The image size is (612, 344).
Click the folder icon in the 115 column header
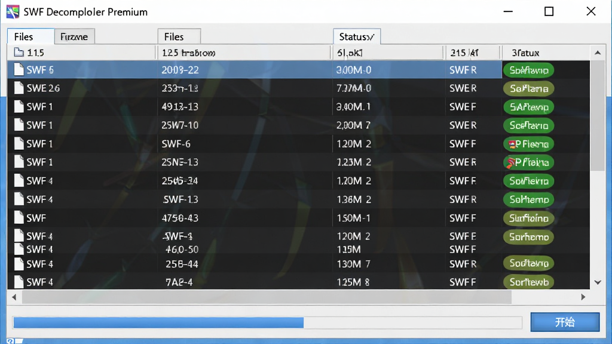click(x=19, y=53)
